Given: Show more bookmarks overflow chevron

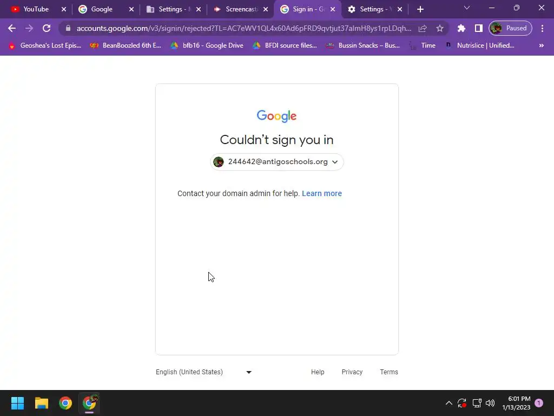Looking at the screenshot, I should tap(541, 45).
